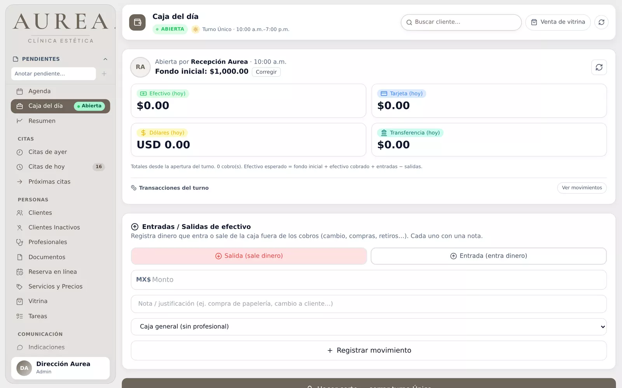Select Salida (sale dinero) option
The width and height of the screenshot is (622, 388).
tap(249, 256)
